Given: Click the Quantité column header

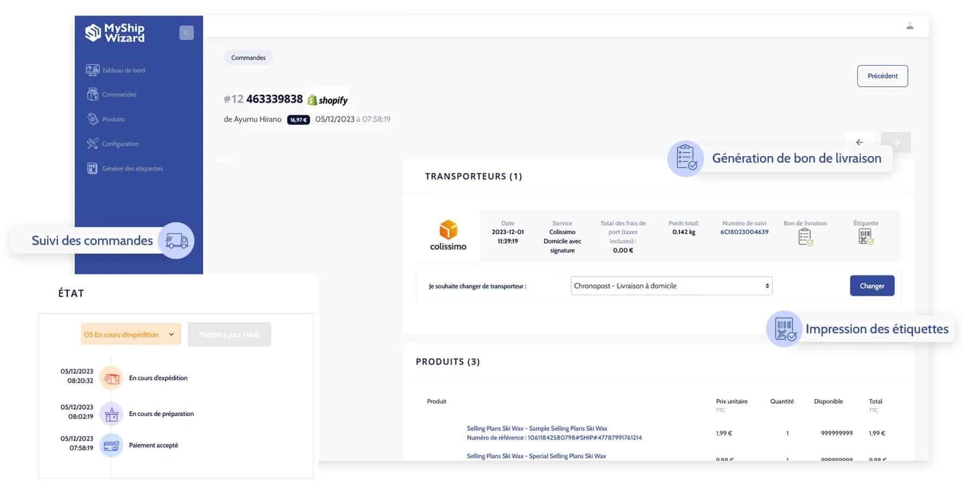Looking at the screenshot, I should [782, 402].
